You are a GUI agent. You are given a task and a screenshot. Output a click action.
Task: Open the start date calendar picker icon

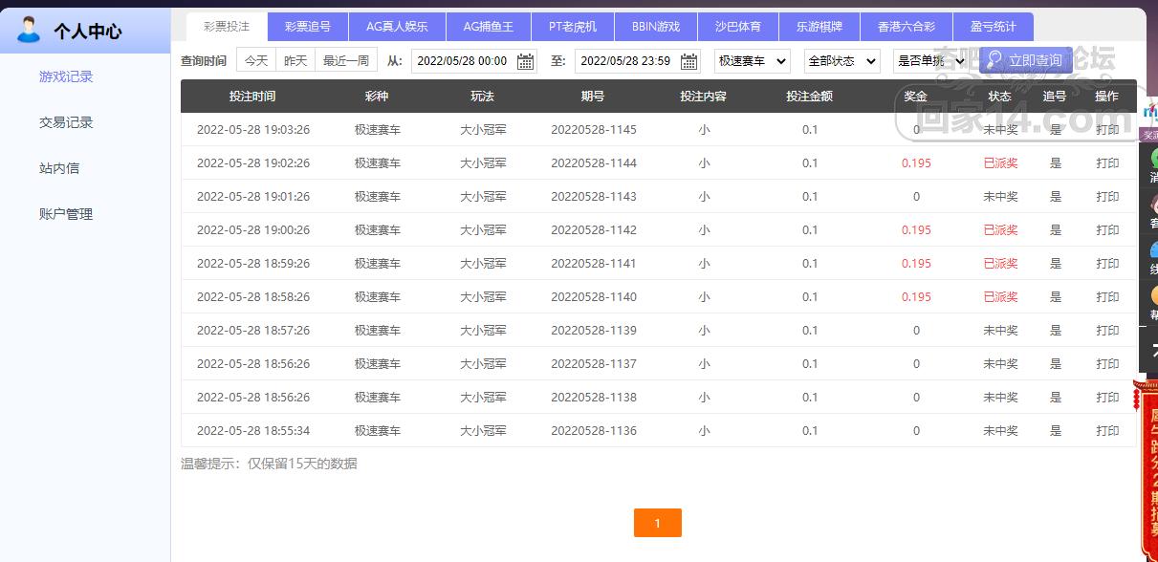[525, 61]
